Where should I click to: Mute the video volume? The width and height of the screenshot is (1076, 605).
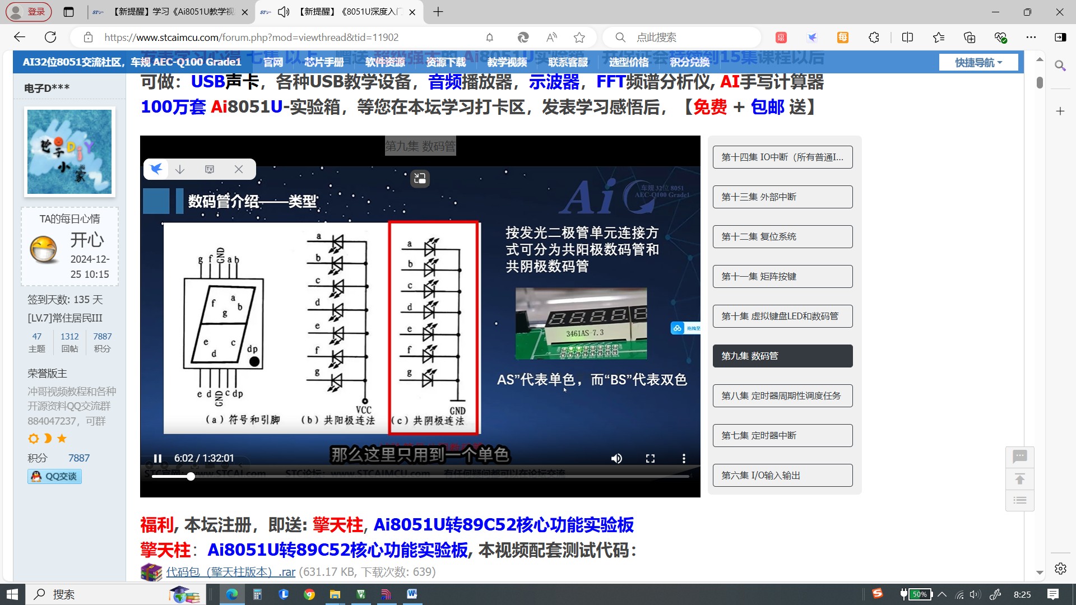point(616,458)
